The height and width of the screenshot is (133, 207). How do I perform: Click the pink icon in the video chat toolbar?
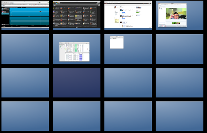click(x=163, y=26)
